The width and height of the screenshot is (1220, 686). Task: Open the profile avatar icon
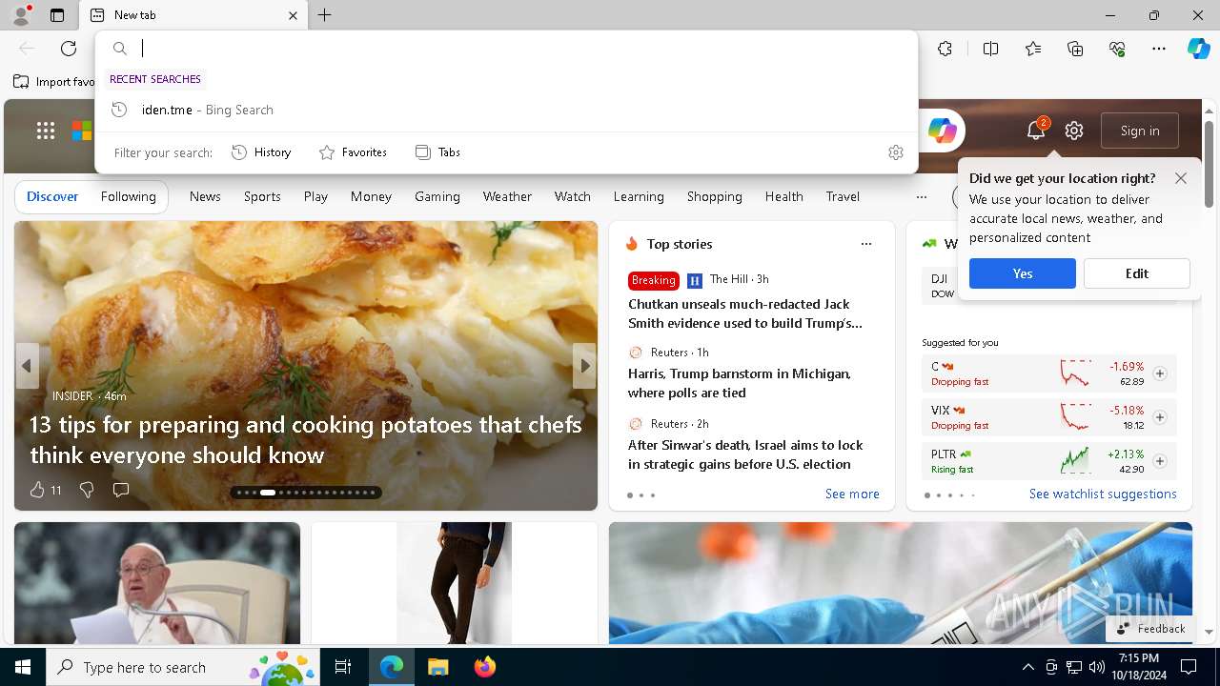click(21, 15)
